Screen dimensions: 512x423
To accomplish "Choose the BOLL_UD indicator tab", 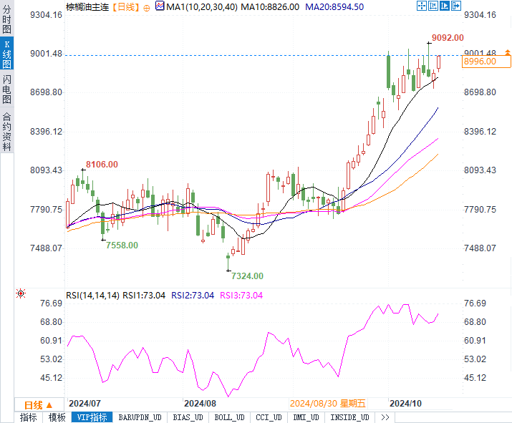I will click(x=229, y=417).
